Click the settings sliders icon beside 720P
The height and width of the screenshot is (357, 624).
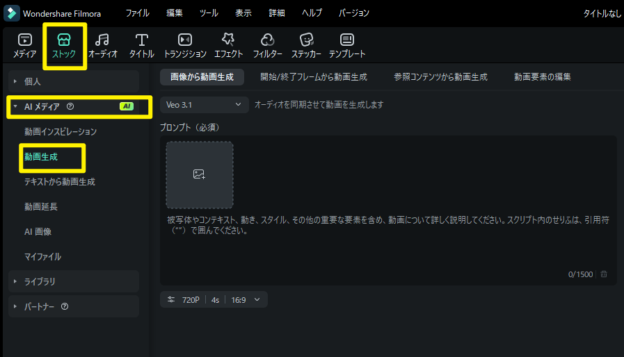[171, 299]
